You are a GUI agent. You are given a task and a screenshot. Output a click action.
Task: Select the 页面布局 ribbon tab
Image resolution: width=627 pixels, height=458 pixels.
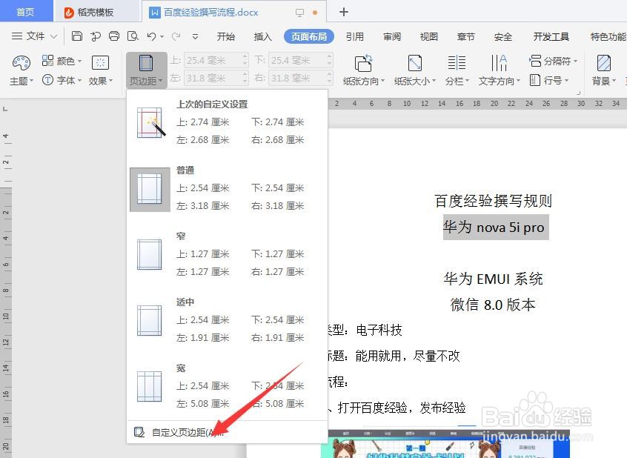(x=309, y=36)
